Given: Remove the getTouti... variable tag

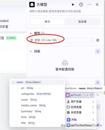Looking at the screenshot, I should (x=87, y=95).
